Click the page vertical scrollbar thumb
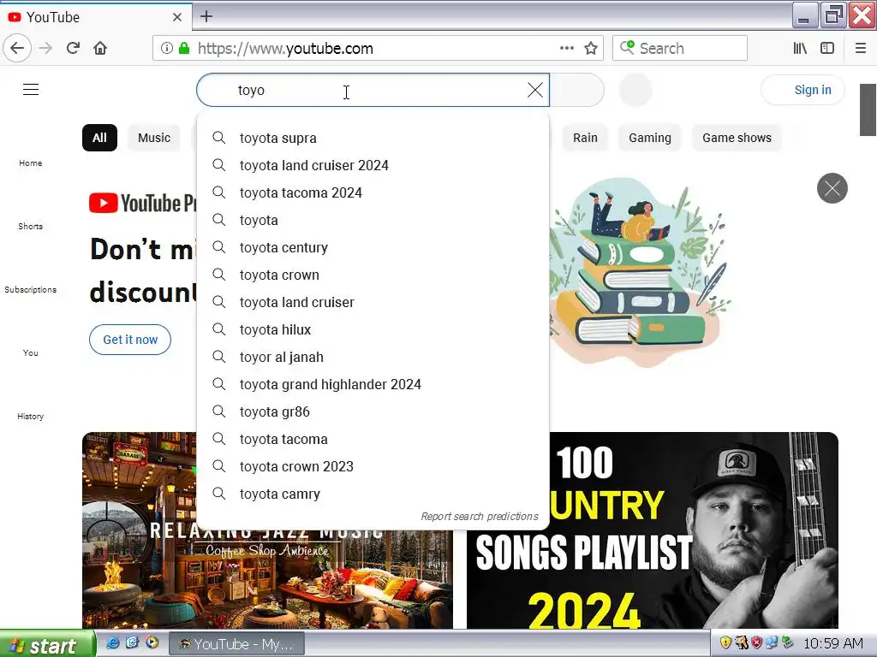The width and height of the screenshot is (877, 657). coord(868,109)
